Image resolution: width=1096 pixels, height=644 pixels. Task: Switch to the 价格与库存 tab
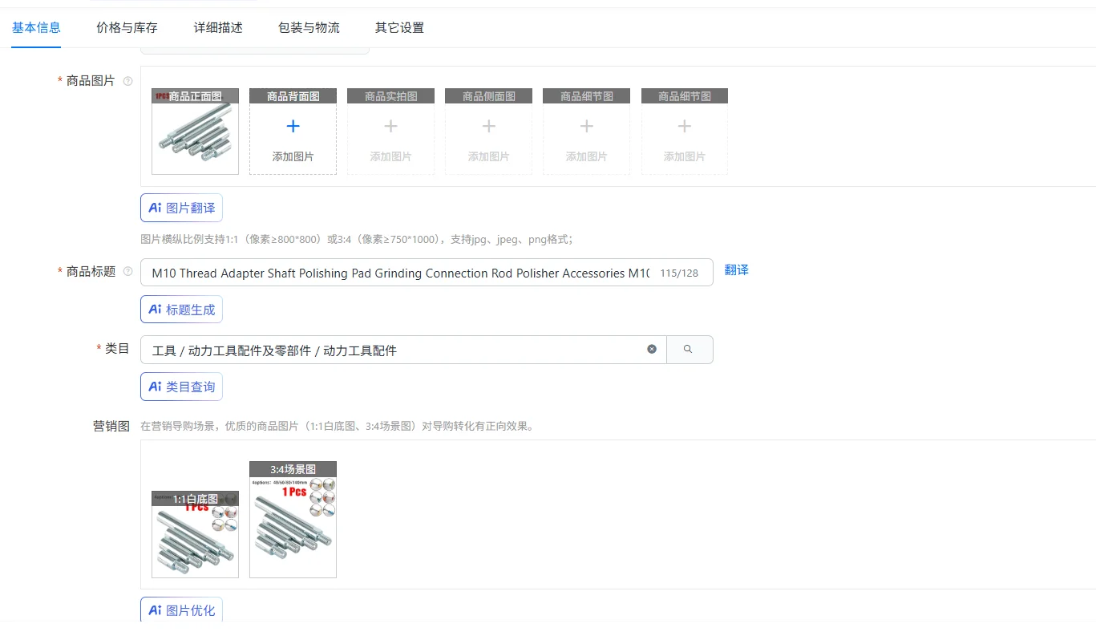click(127, 27)
